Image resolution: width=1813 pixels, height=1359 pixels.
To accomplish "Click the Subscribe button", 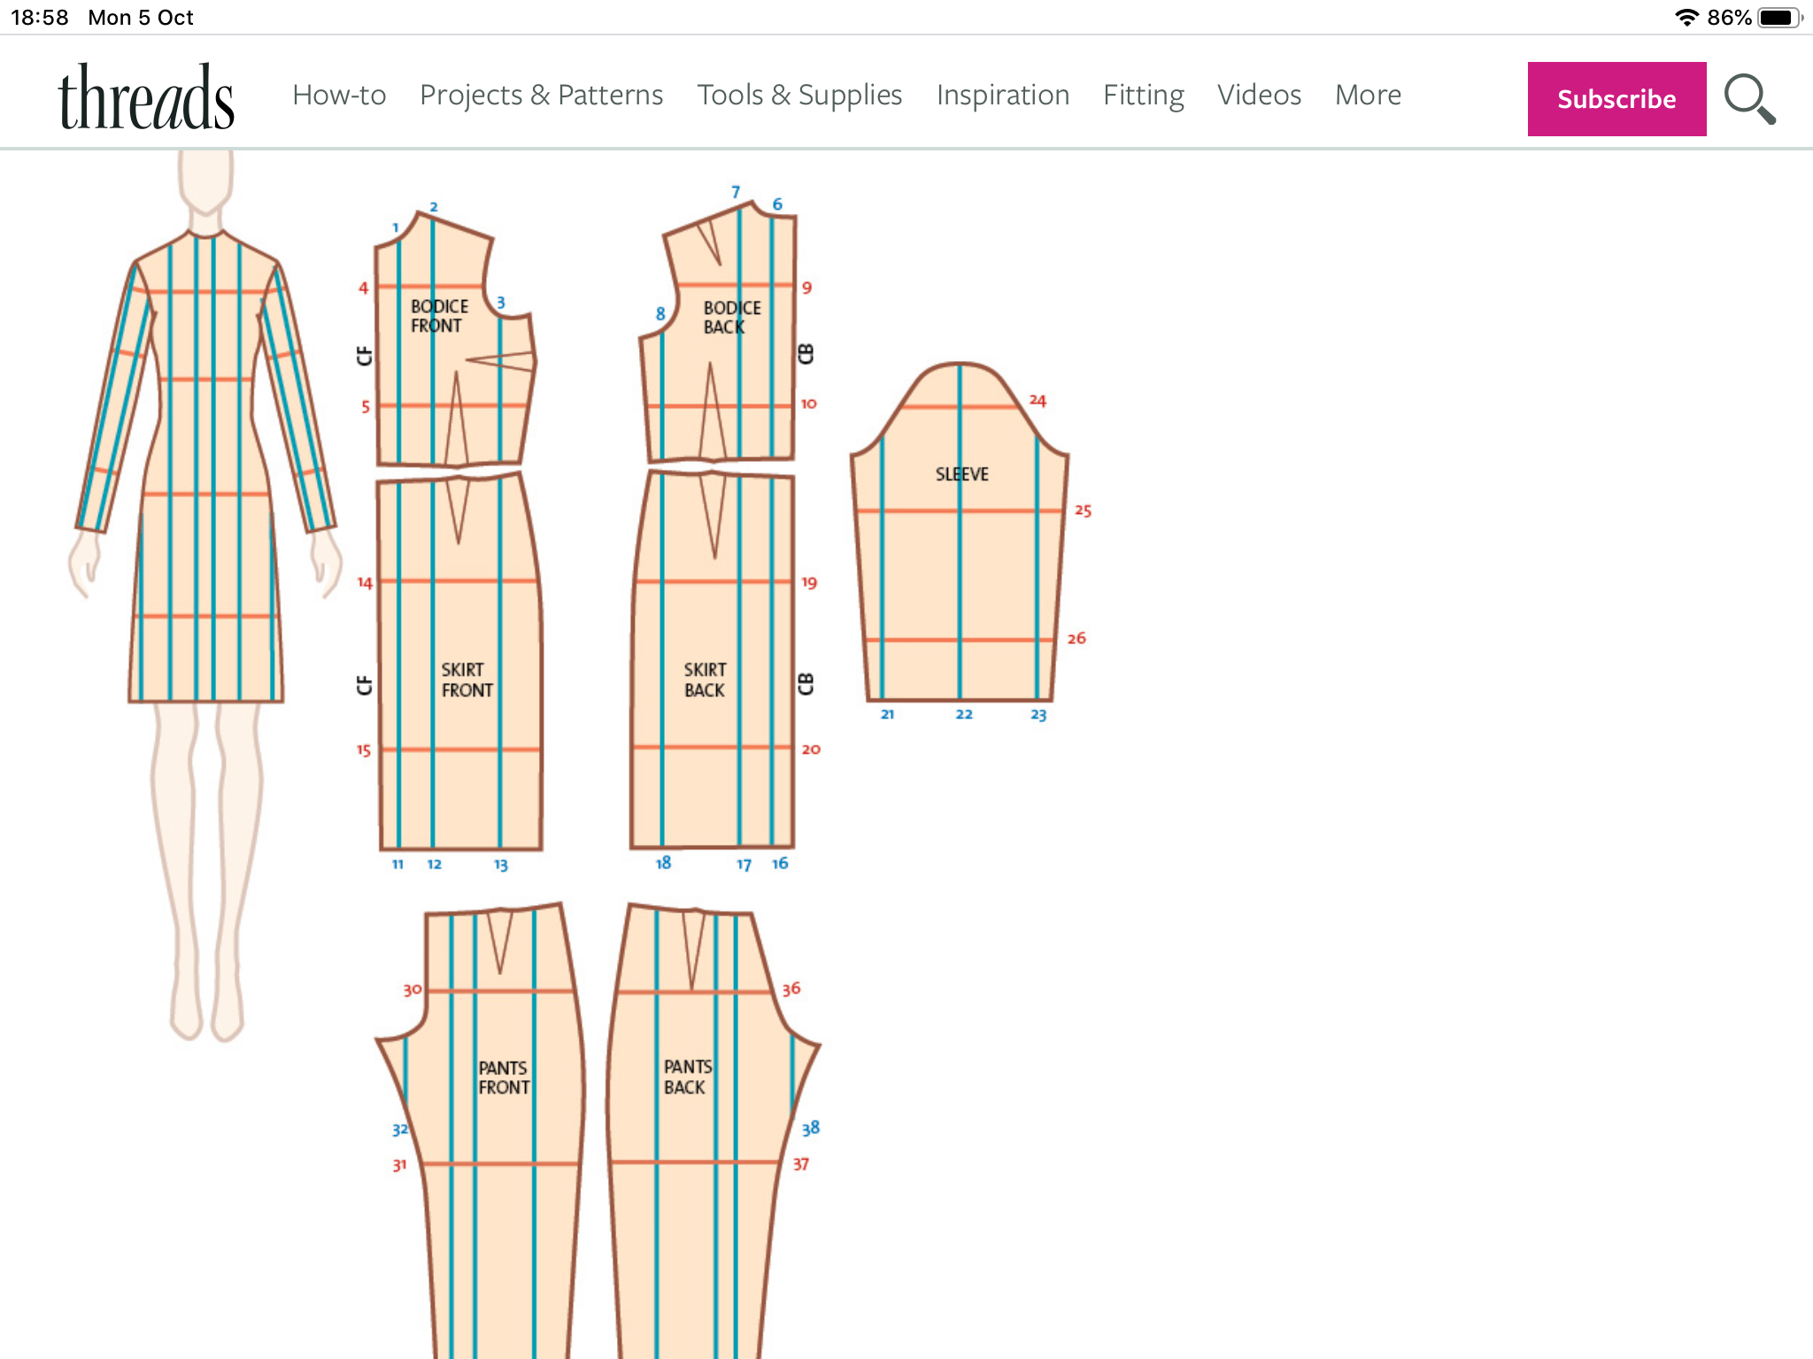I will [x=1616, y=99].
